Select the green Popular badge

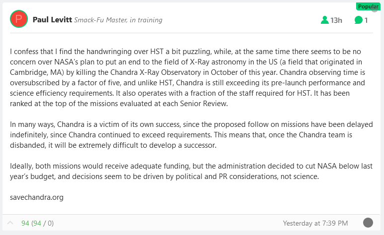coord(368,6)
